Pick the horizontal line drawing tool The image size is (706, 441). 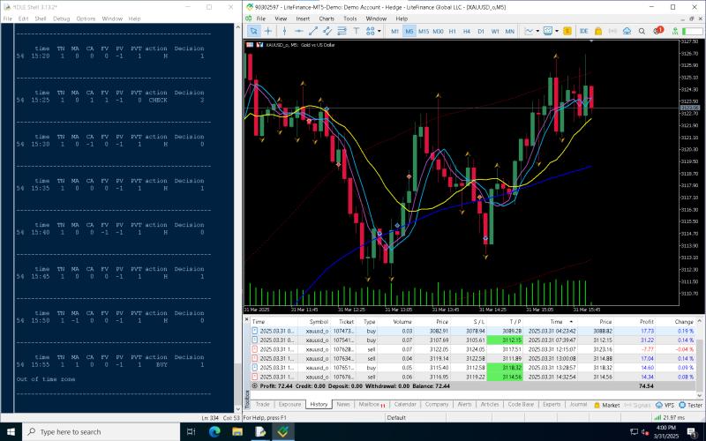(298, 31)
